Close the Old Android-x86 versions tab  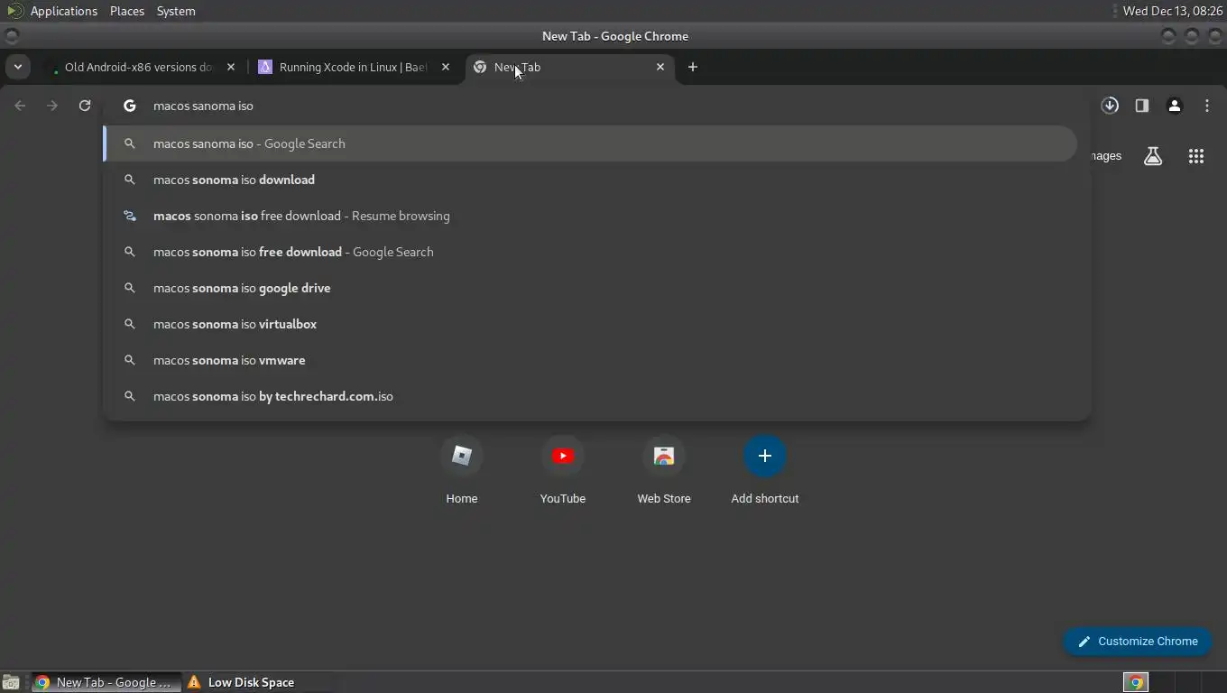click(x=231, y=67)
